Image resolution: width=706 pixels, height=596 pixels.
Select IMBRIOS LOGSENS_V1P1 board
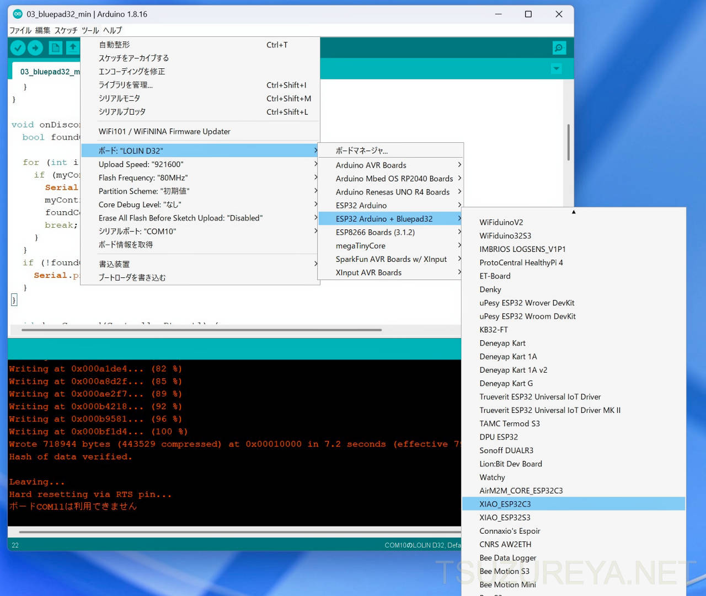coord(574,249)
